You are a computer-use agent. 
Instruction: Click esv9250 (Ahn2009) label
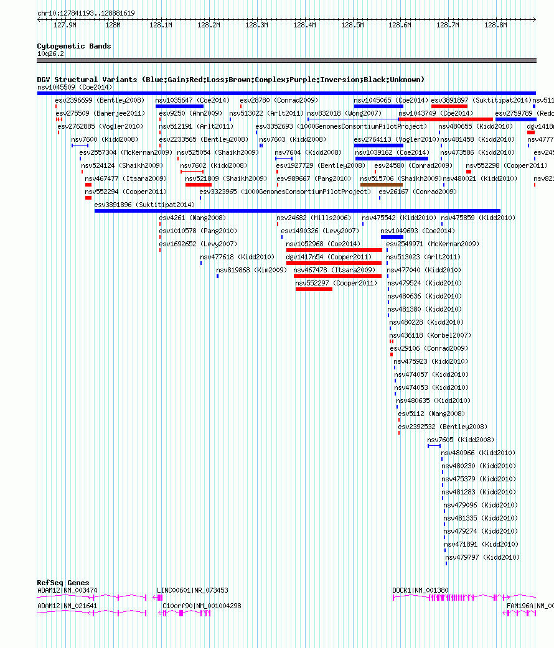190,113
